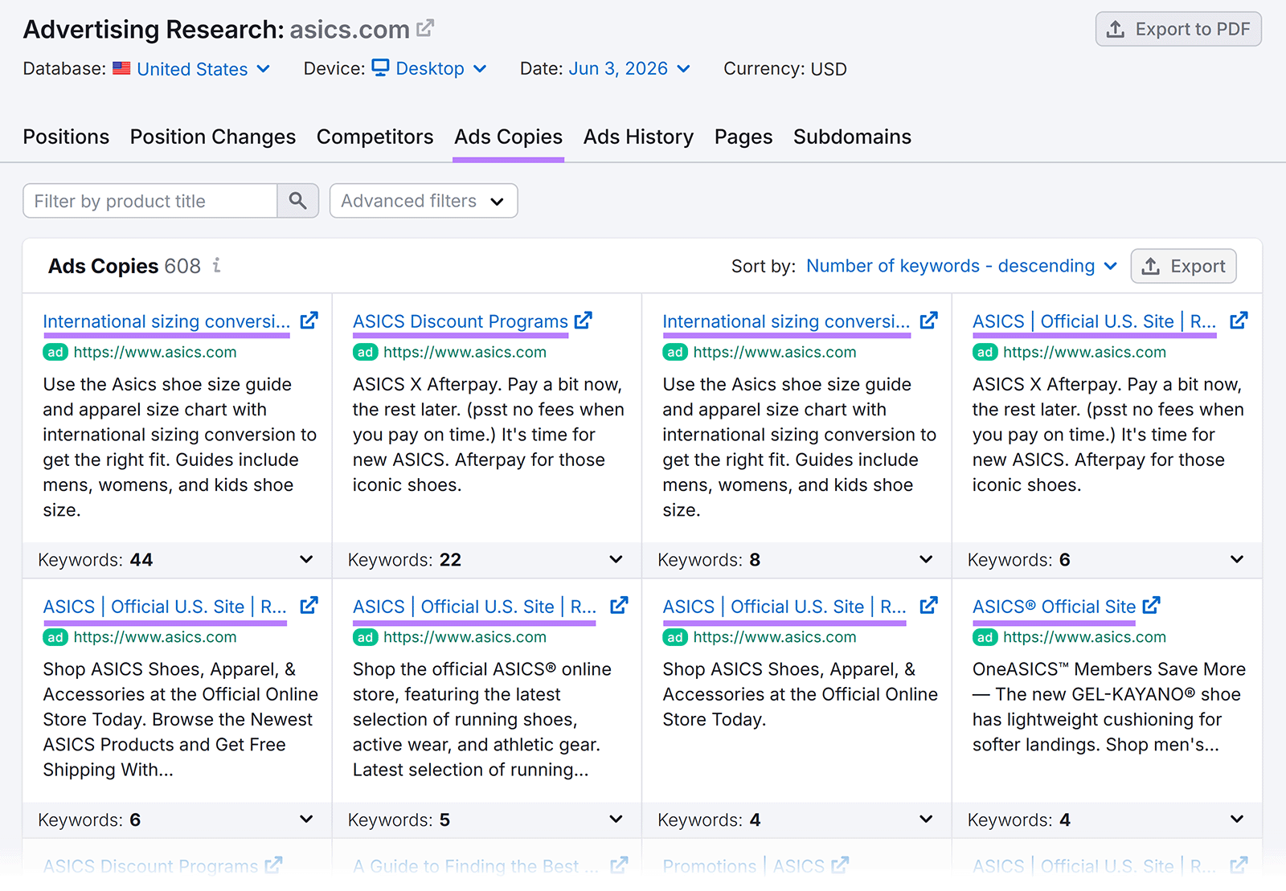Click the ad badge beside the 22-keyword Discount Programs ad
Image resolution: width=1286 pixels, height=891 pixels.
365,352
